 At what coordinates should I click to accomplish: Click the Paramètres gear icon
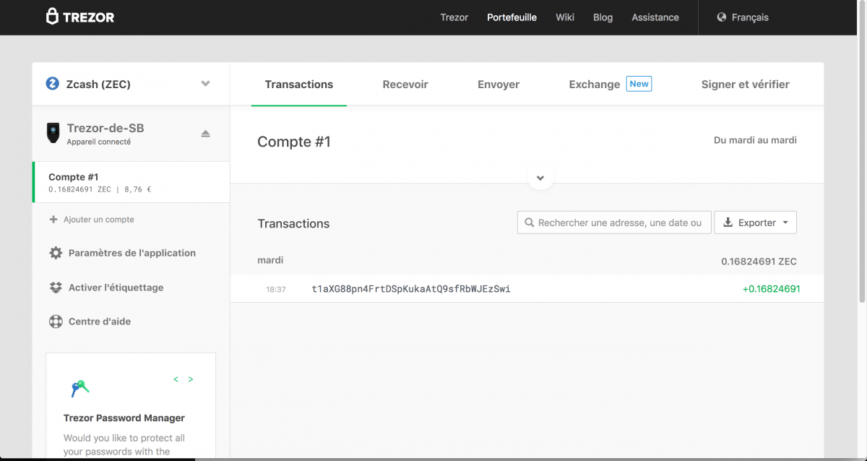[x=56, y=253]
